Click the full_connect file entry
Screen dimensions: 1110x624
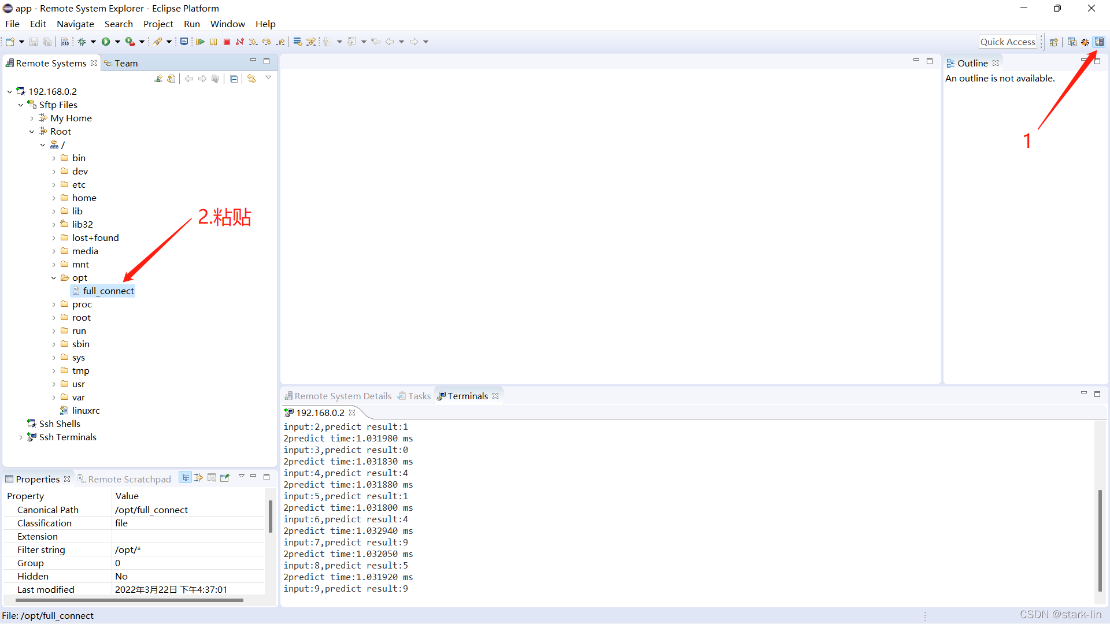(108, 290)
